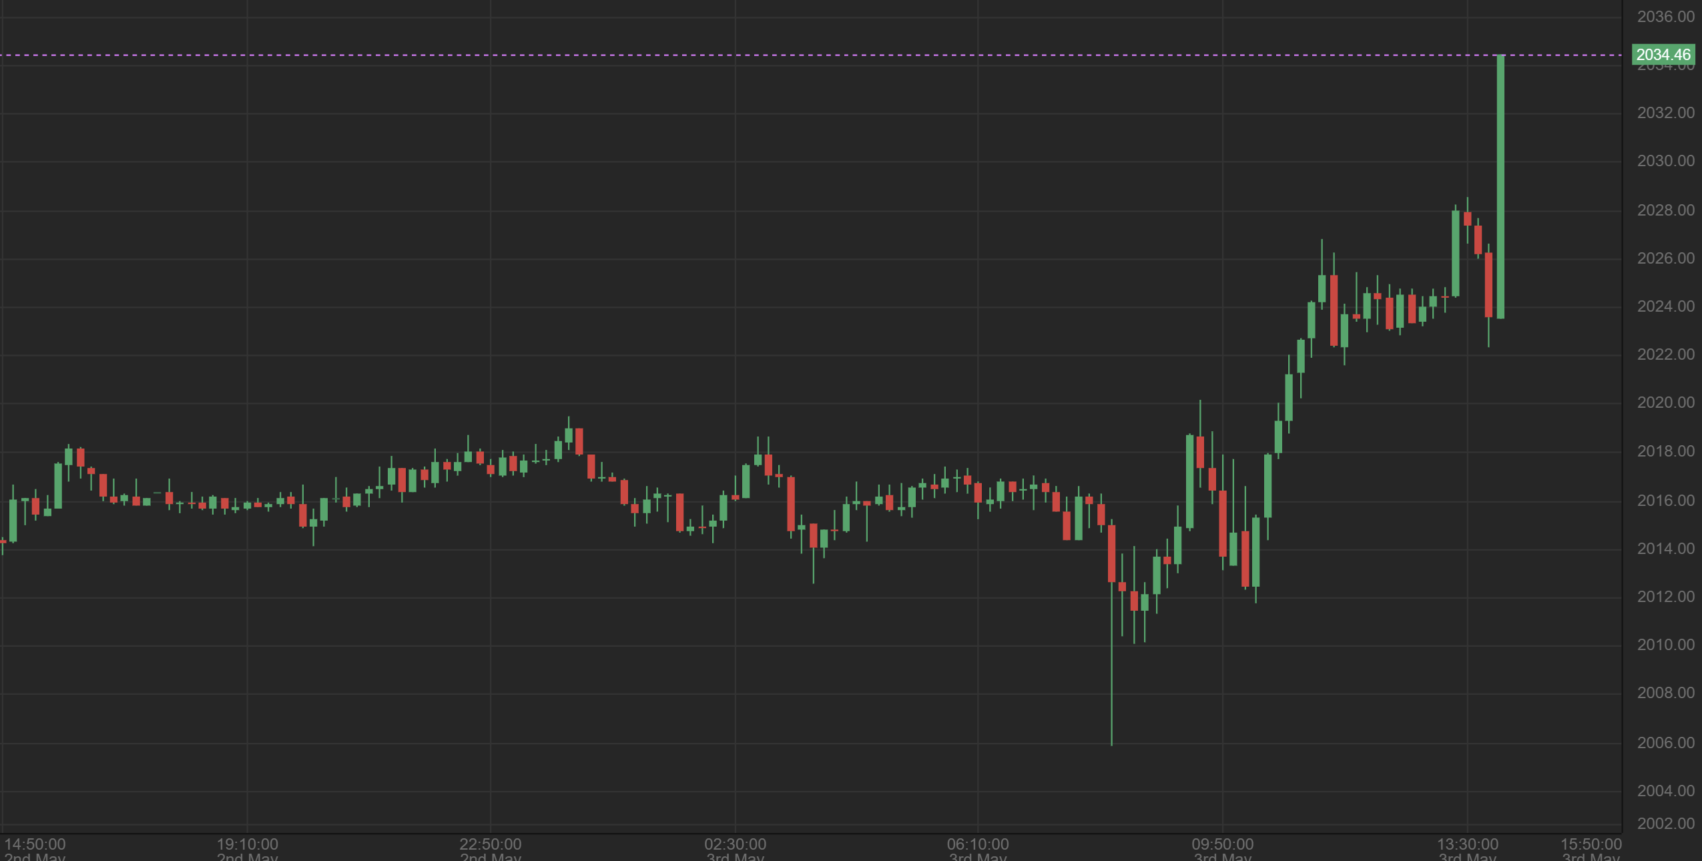Click the 2024.00 price axis label
Viewport: 1702px width, 861px height.
click(1665, 306)
